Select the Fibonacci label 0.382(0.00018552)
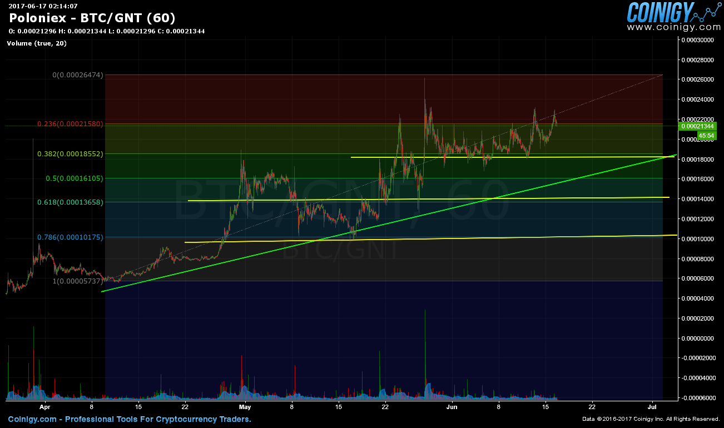The image size is (724, 428). tap(71, 153)
